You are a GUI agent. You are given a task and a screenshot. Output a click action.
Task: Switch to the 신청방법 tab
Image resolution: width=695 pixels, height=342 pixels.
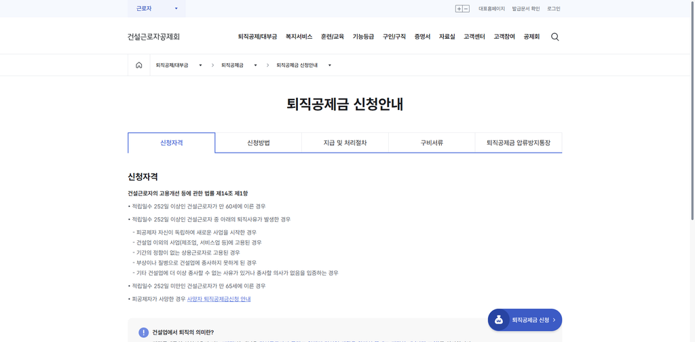(x=259, y=142)
